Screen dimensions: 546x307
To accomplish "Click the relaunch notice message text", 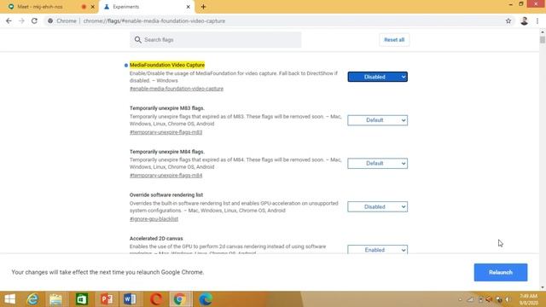I will coord(107,272).
